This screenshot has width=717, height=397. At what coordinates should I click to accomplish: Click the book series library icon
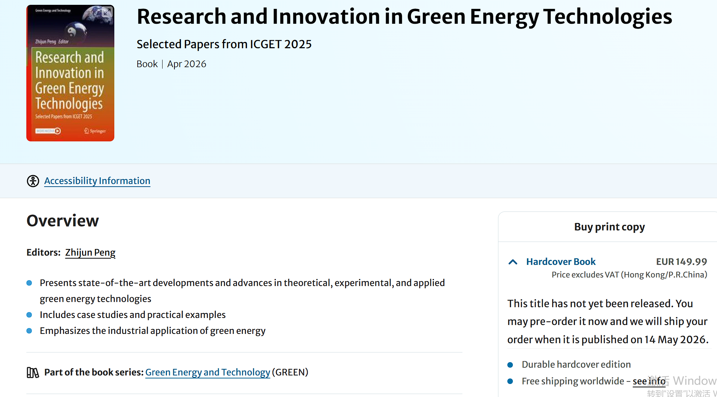coord(33,373)
